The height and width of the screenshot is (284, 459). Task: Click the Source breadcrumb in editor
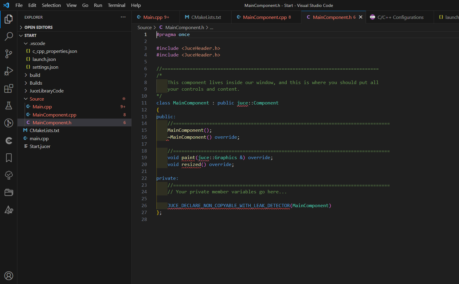pyautogui.click(x=144, y=27)
